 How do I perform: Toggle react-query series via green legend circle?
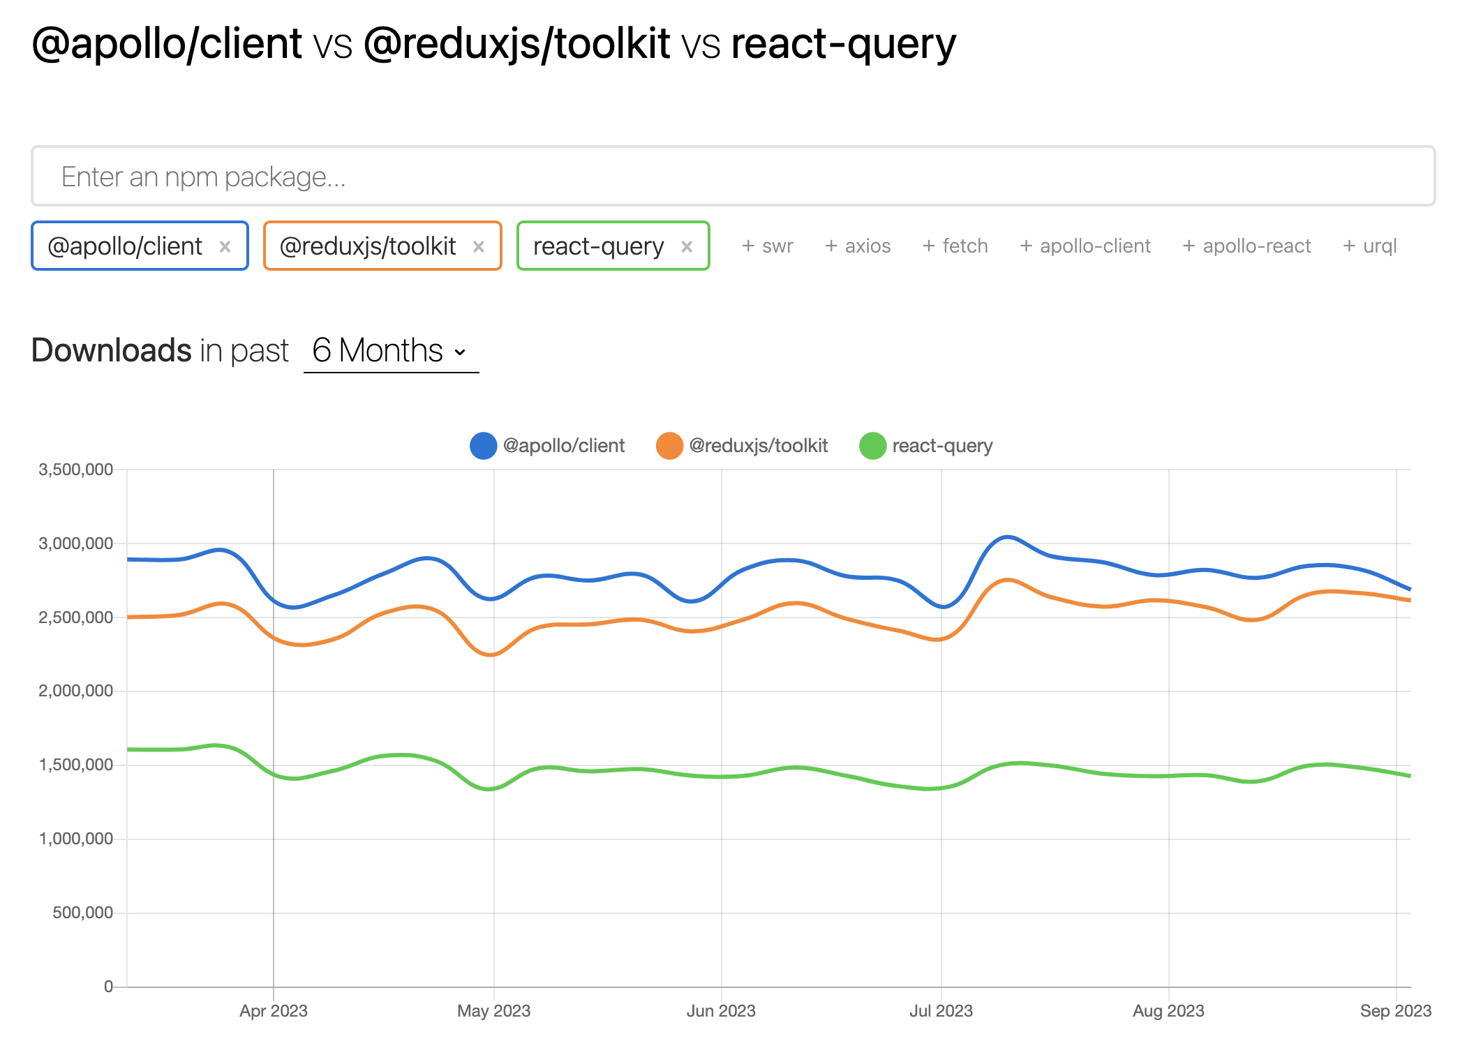(x=872, y=446)
